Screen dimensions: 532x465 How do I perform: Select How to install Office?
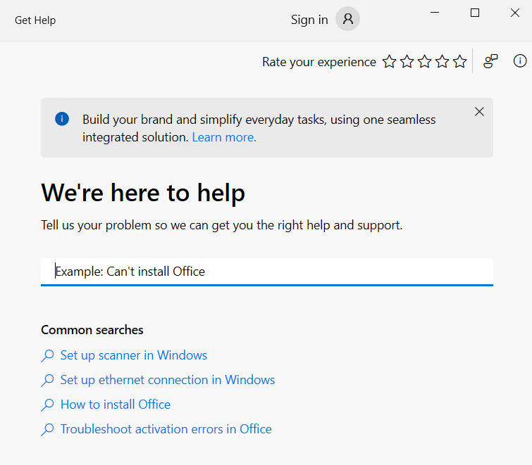point(116,405)
